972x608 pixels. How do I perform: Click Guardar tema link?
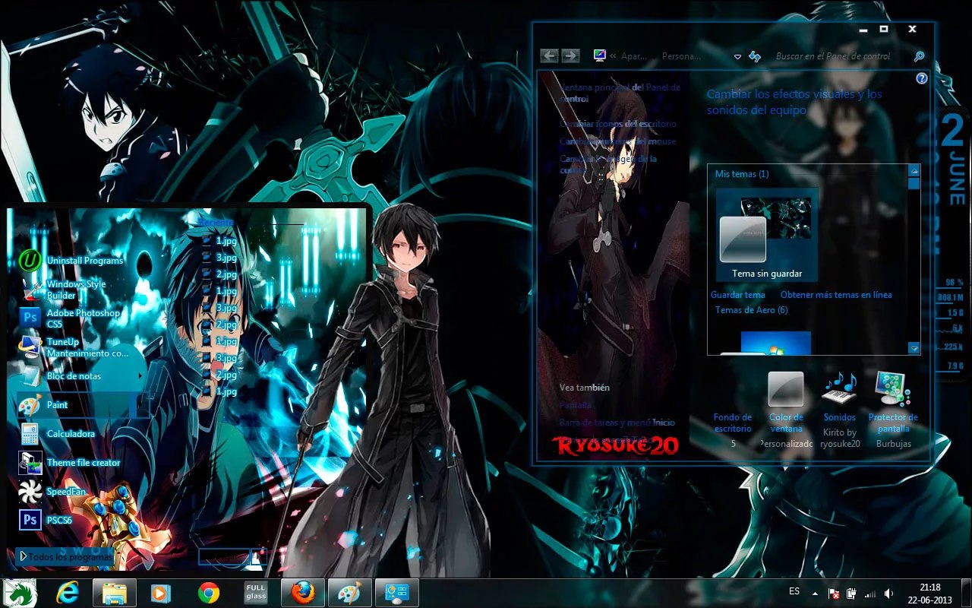[x=738, y=295]
